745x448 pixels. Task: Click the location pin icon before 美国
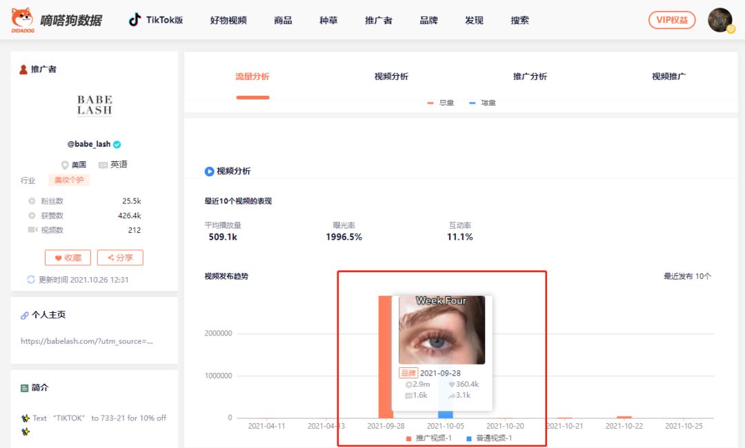coord(63,164)
